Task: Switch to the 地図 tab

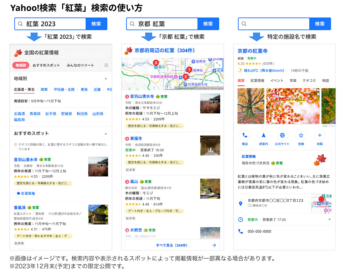Action: [x=326, y=81]
